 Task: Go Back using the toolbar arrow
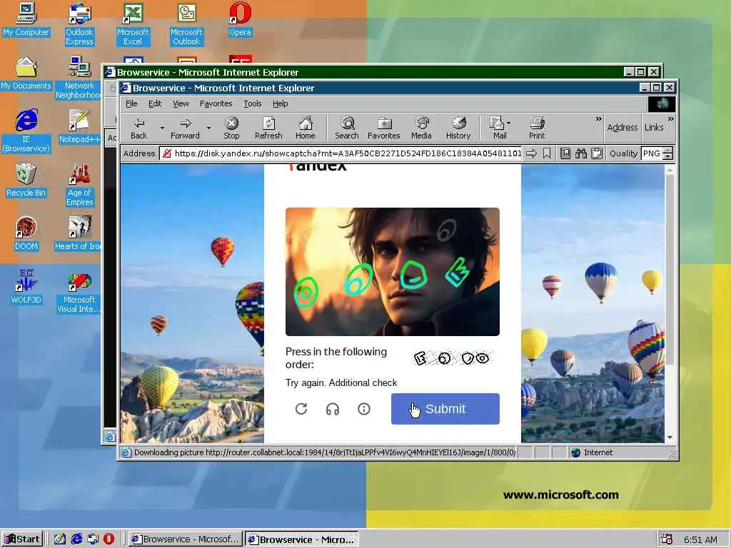[138, 128]
